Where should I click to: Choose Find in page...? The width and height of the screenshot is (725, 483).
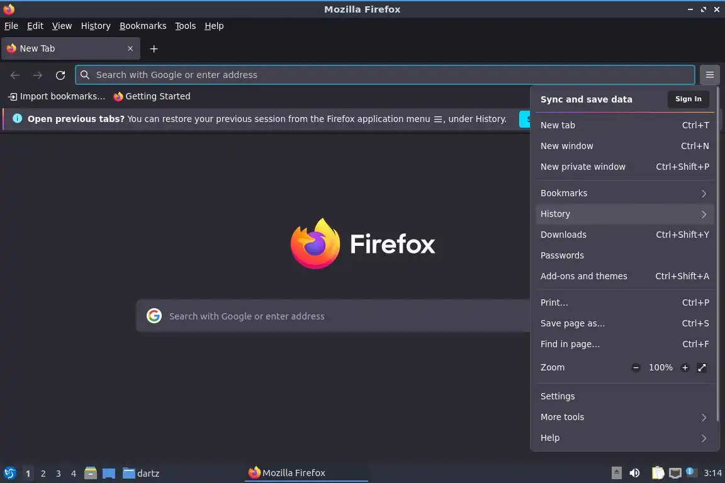click(625, 345)
